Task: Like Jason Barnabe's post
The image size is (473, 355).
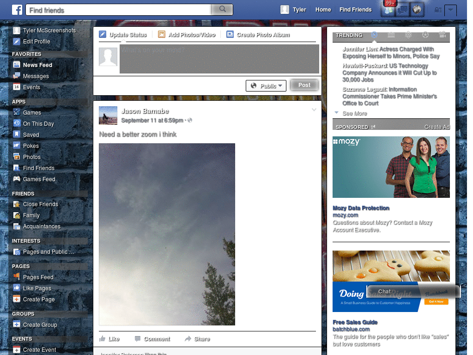Action: click(109, 339)
